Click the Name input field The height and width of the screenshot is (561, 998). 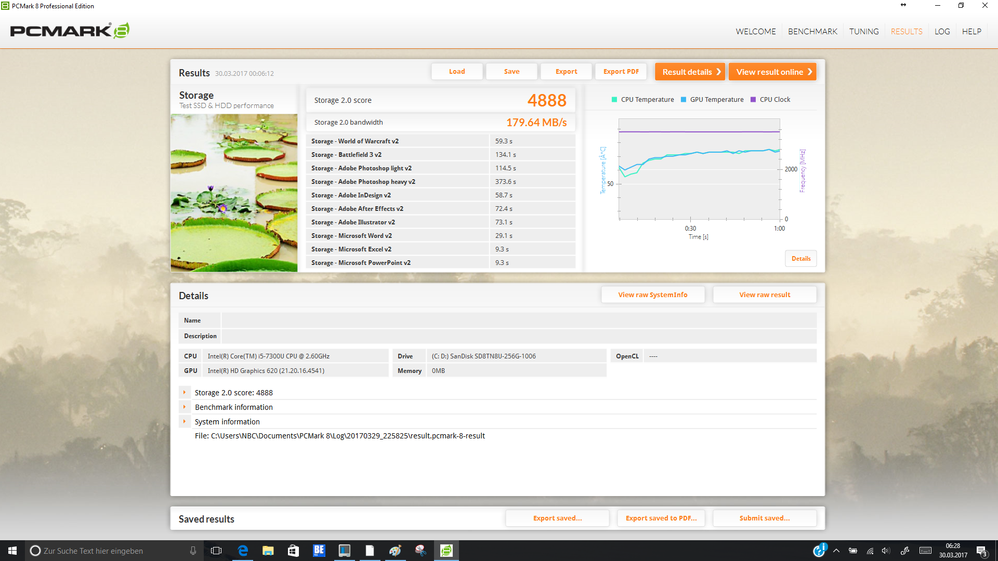click(518, 320)
